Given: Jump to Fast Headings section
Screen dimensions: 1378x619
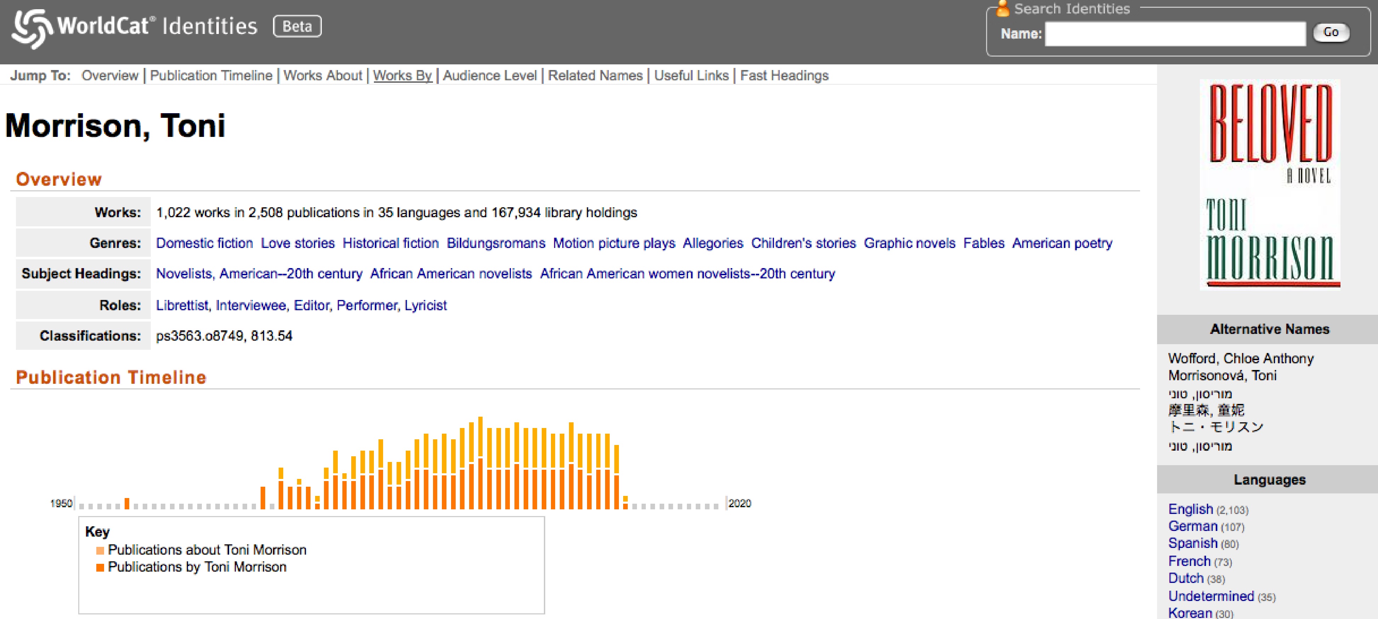Looking at the screenshot, I should pos(784,75).
